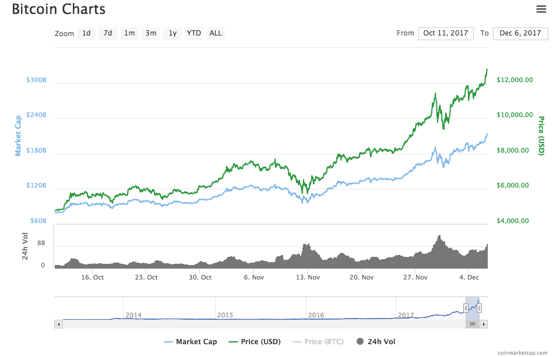Click the $12,000.00 price axis label
This screenshot has height=357, width=553.
[515, 80]
